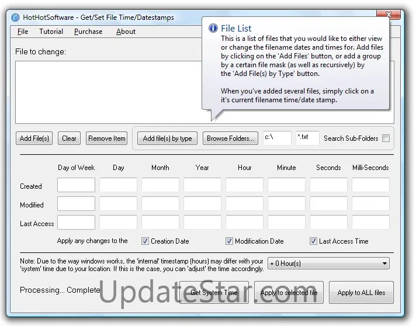Viewport: 416px width, 326px height.
Task: Click the Get System Time button
Action: click(214, 292)
